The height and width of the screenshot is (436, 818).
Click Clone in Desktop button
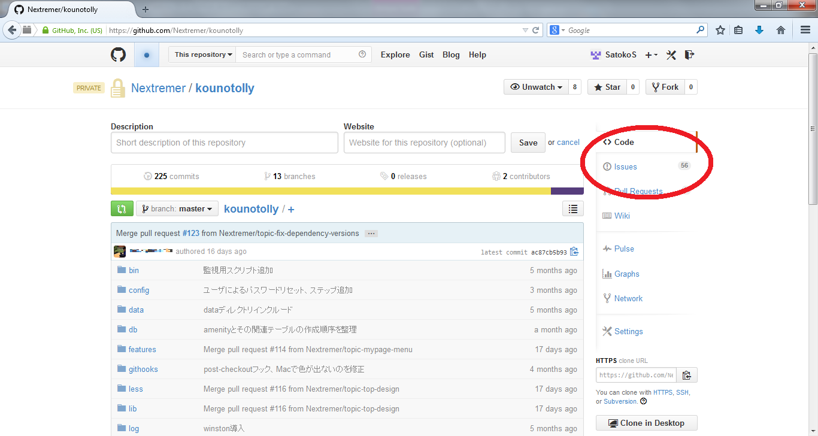click(x=647, y=423)
